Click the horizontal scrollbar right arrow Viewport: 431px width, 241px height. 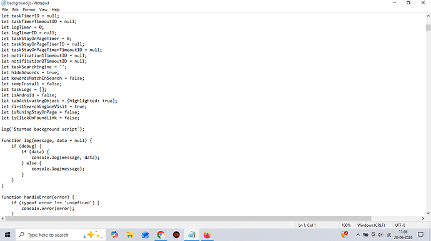(423, 219)
